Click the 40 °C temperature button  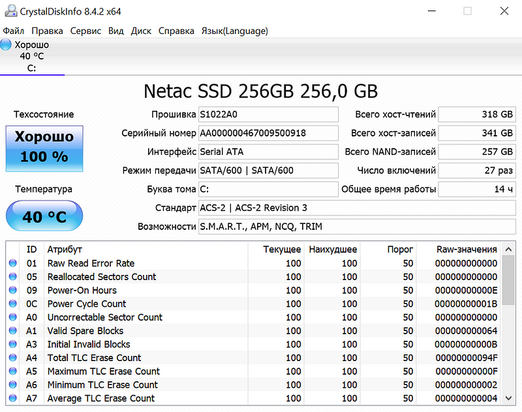pyautogui.click(x=44, y=216)
